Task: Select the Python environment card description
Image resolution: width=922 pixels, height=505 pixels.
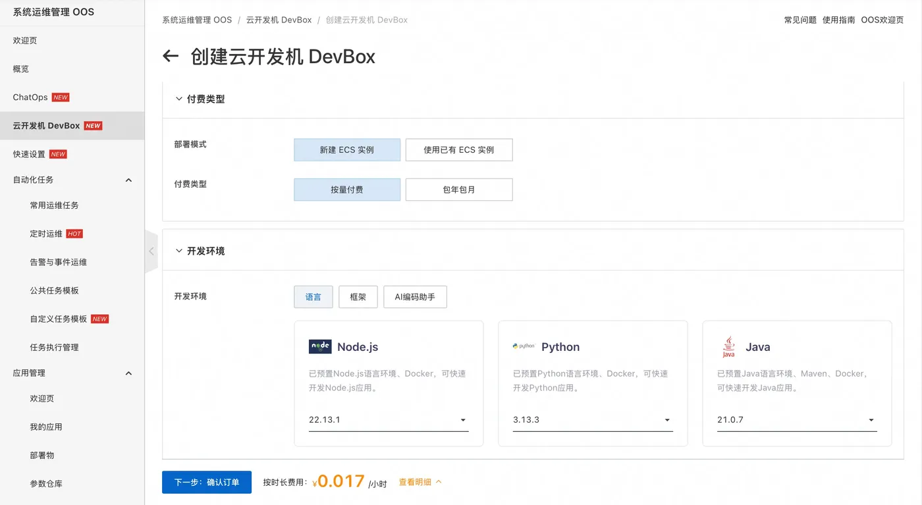Action: click(591, 381)
